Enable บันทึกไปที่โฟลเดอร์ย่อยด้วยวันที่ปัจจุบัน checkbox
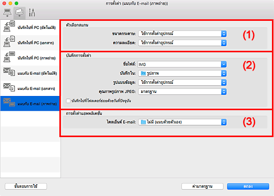 68,101
